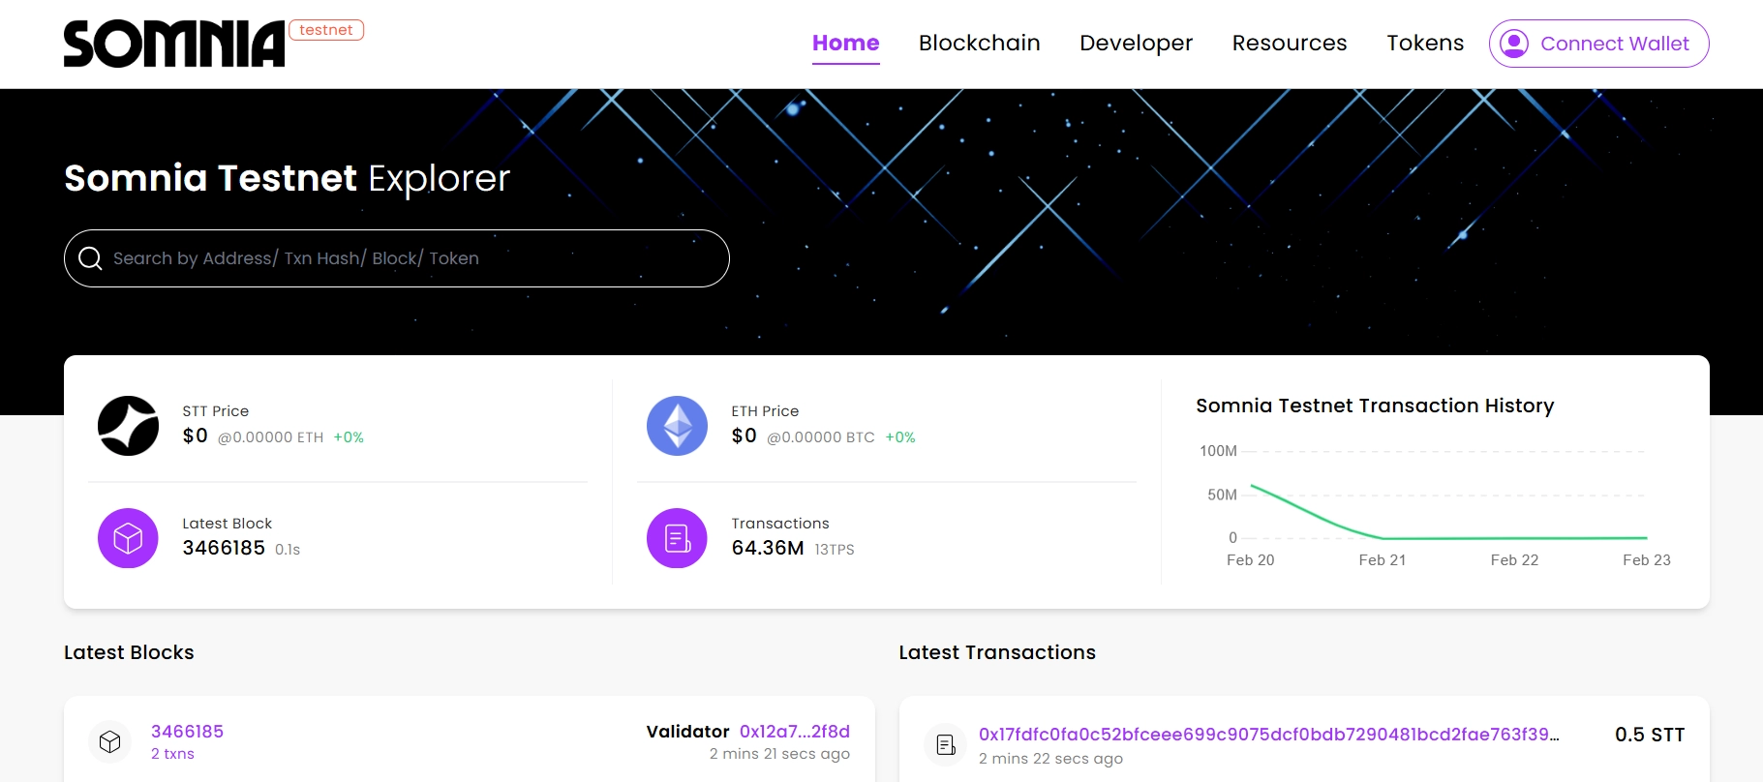Click the purple Latest Block cube icon
1763x782 pixels.
[127, 538]
